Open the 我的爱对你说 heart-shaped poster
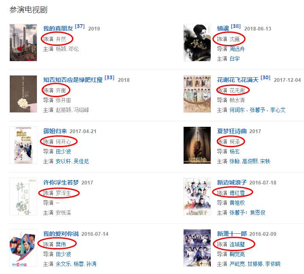This screenshot has height=274, width=304. 23,248
